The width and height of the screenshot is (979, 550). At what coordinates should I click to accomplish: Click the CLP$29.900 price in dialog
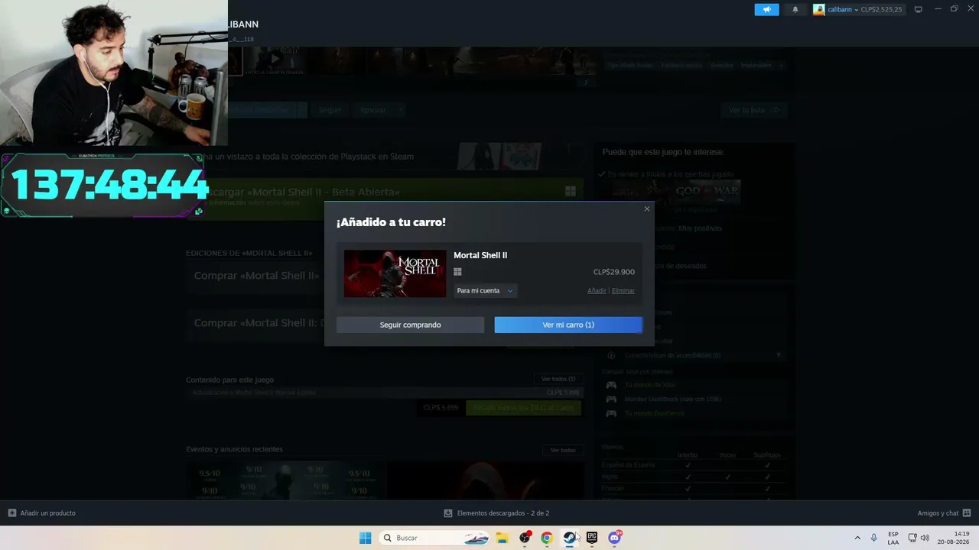(x=614, y=272)
